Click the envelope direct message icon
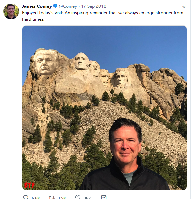This screenshot has width=191, height=199. tap(104, 197)
